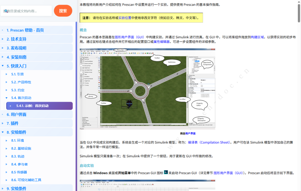Follow the 用户界面 link in image caption

(x=190, y=133)
